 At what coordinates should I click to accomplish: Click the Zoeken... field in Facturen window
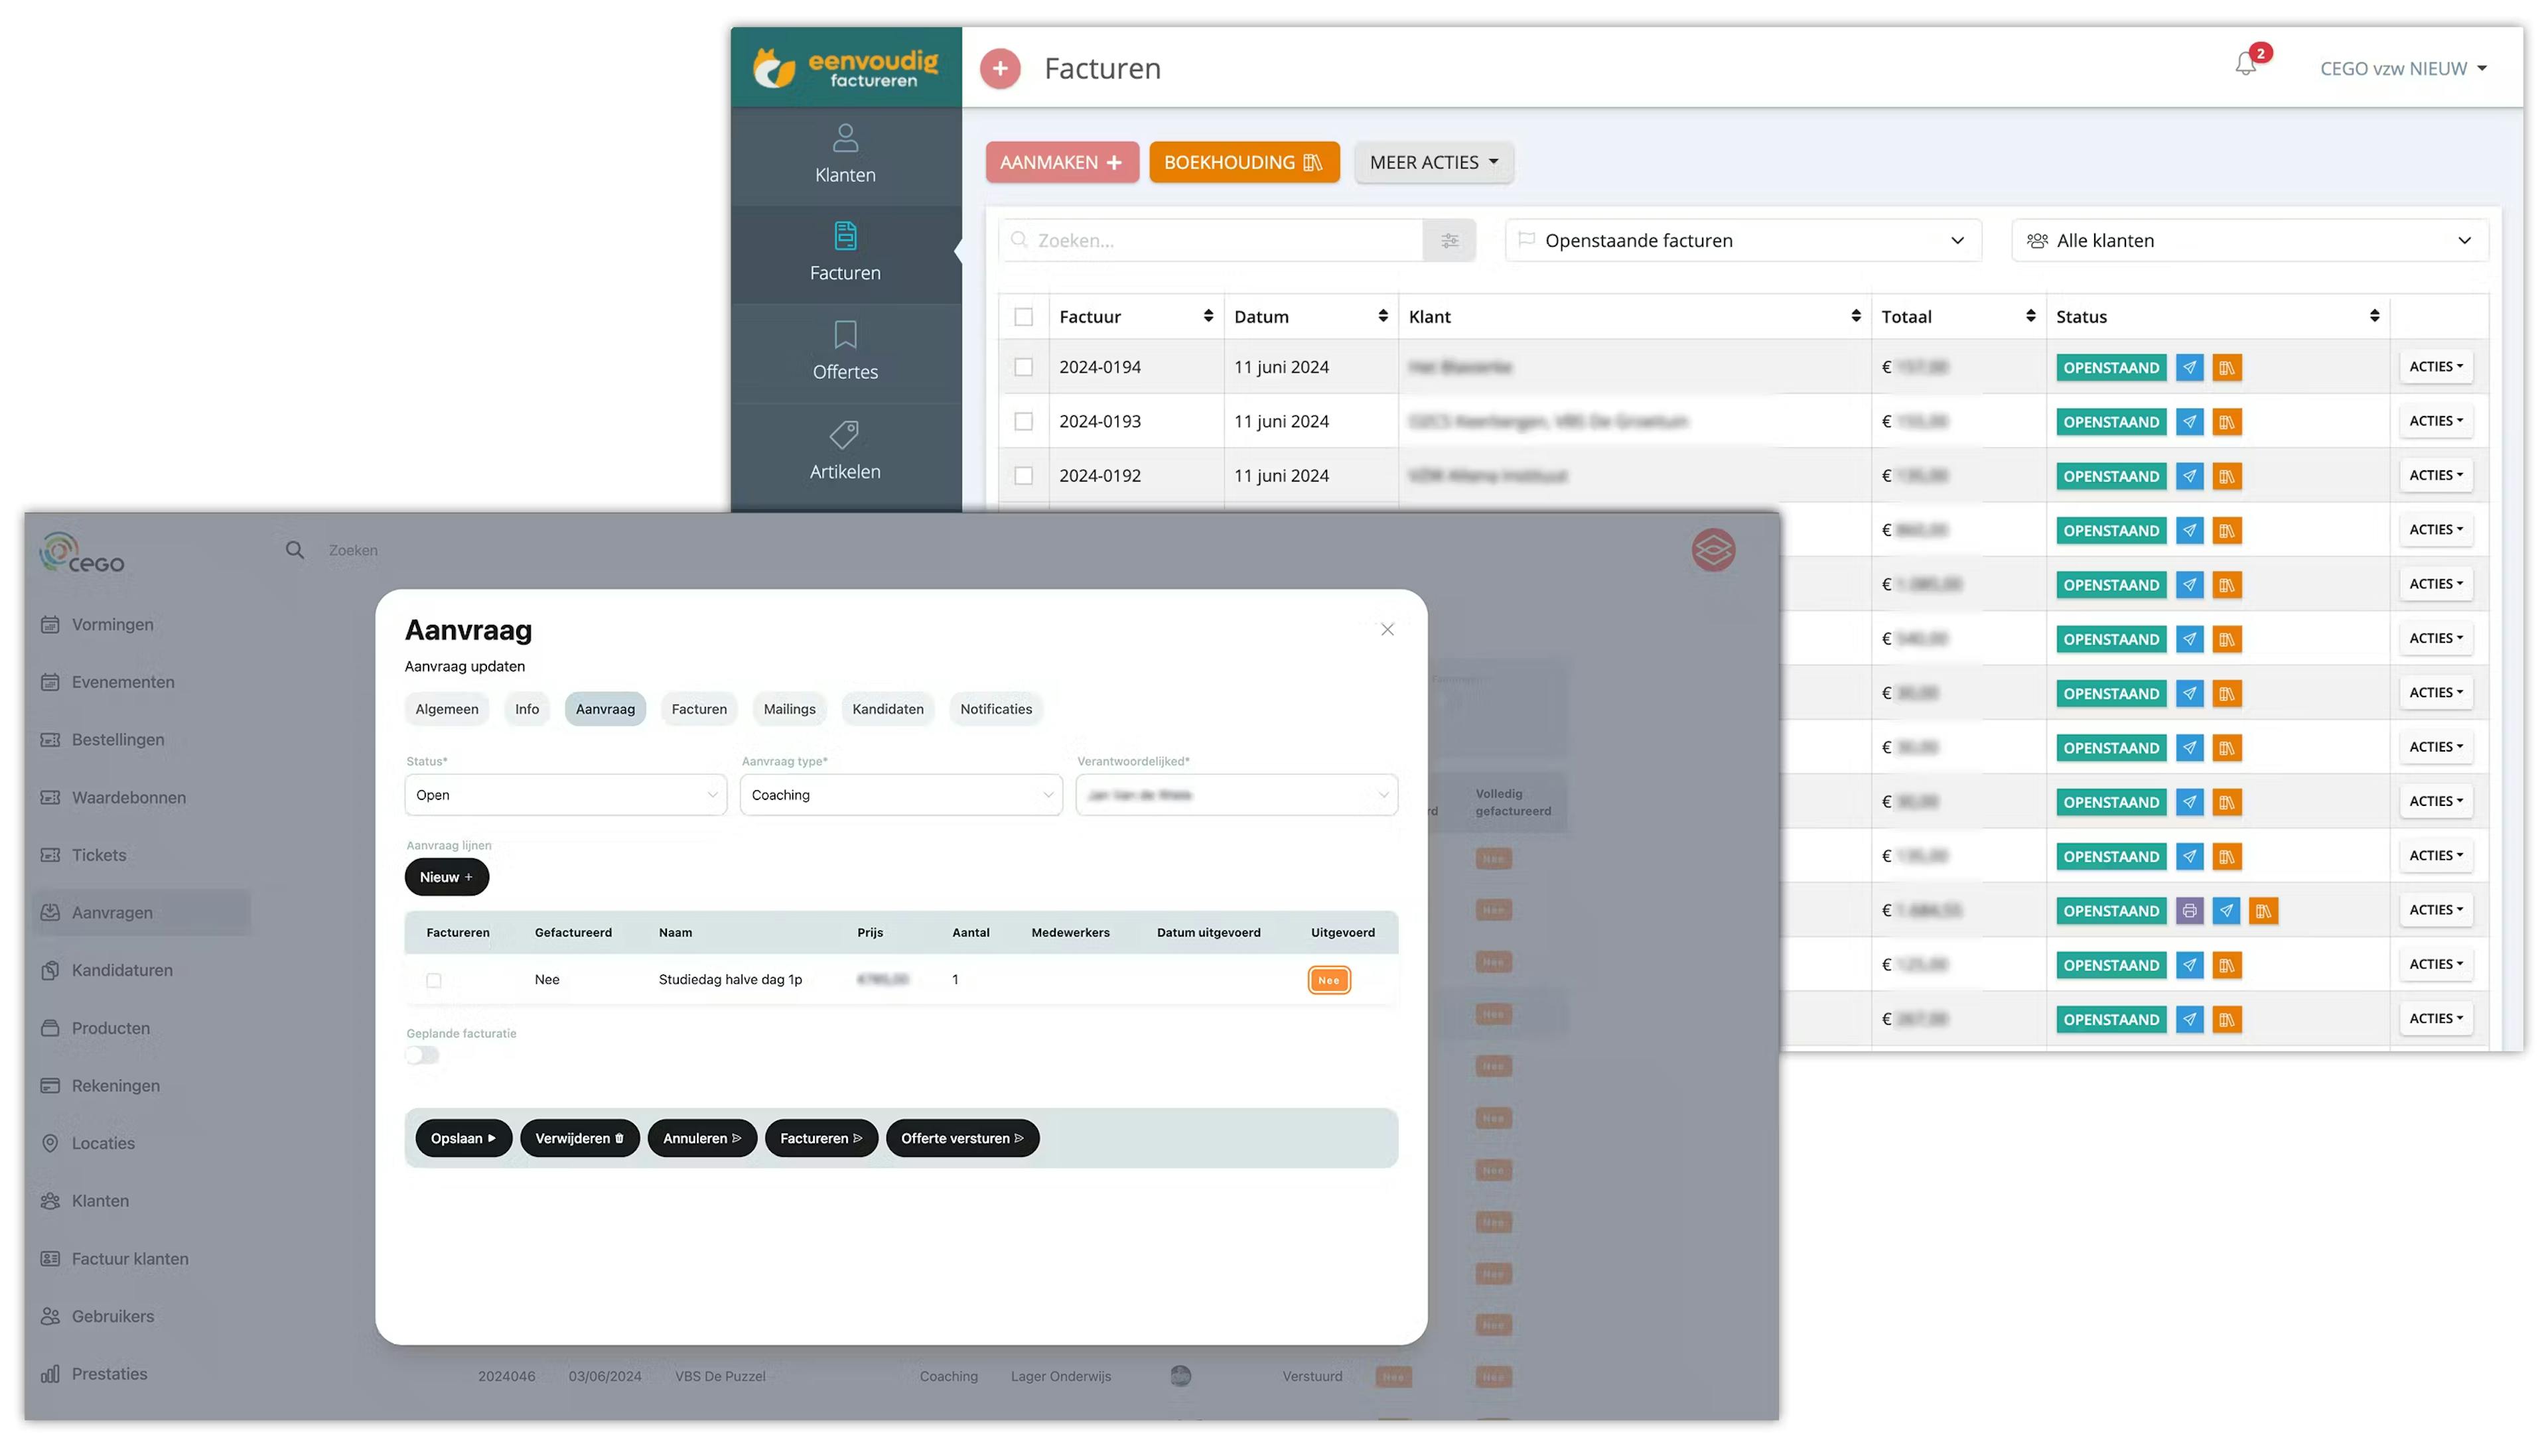click(x=1210, y=240)
